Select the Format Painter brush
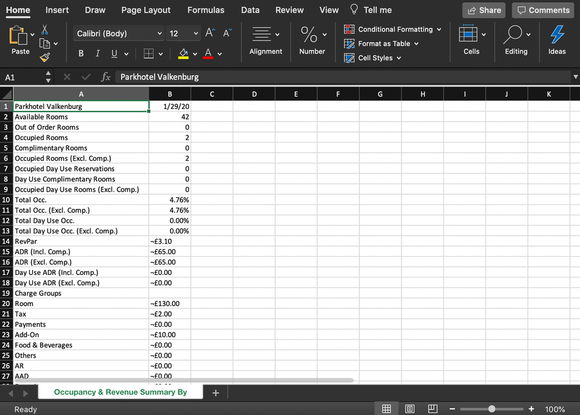Image resolution: width=580 pixels, height=415 pixels. (x=45, y=57)
